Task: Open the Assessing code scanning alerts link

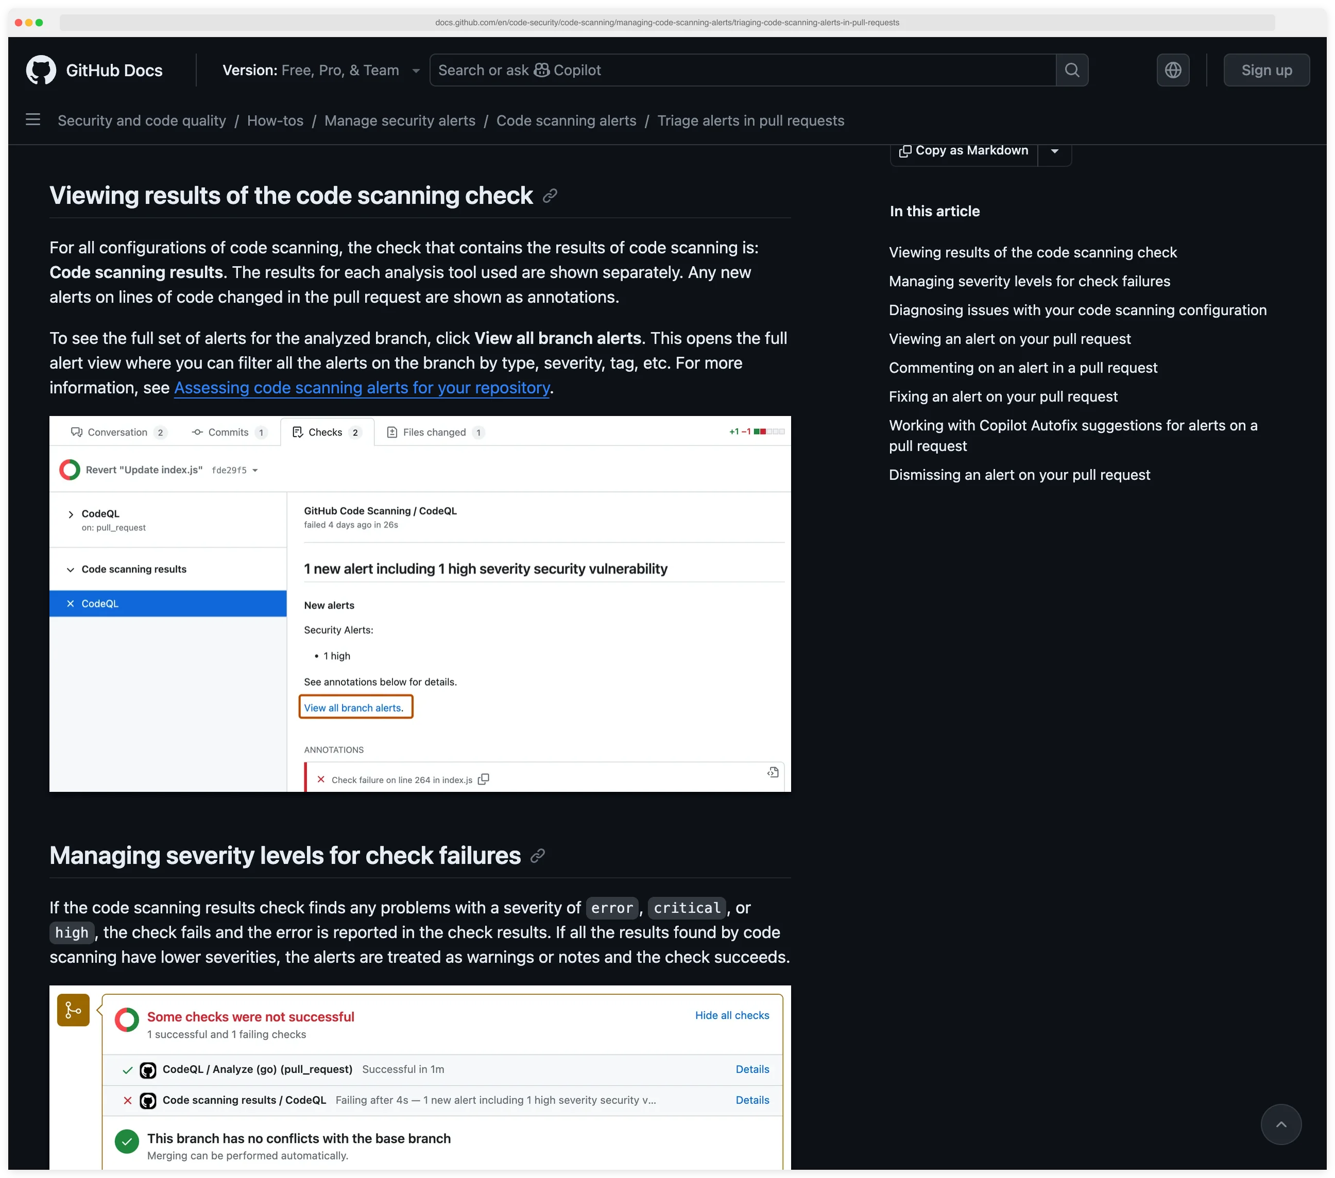Action: coord(361,387)
